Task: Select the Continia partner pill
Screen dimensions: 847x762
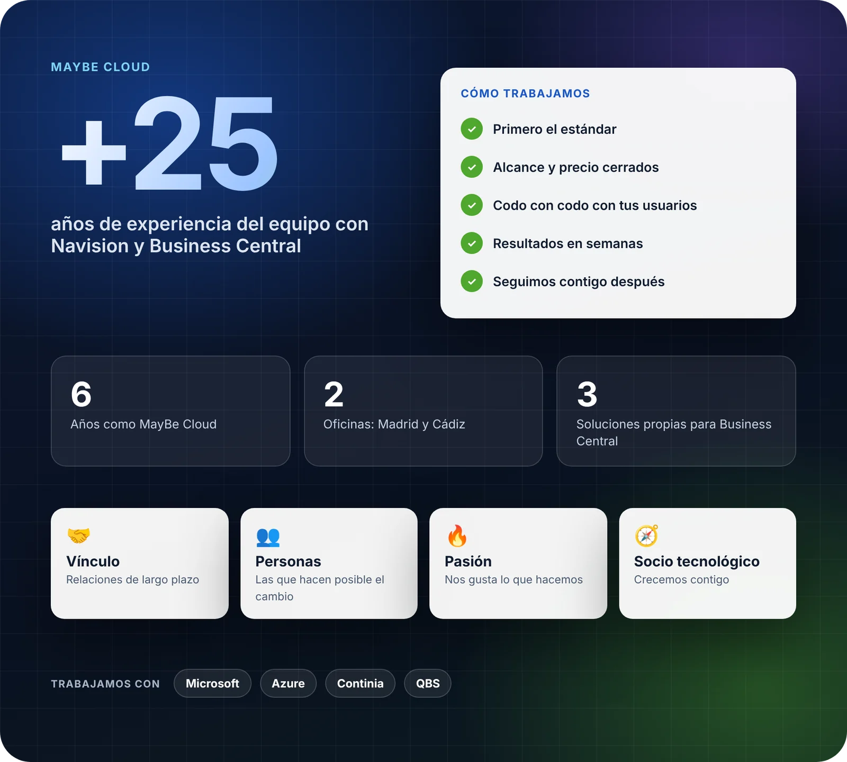Action: click(360, 683)
